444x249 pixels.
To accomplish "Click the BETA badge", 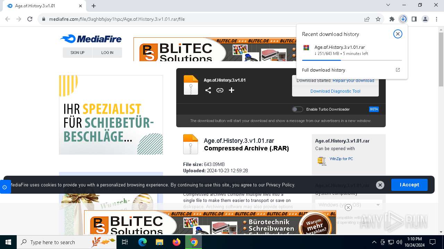I will click(374, 109).
